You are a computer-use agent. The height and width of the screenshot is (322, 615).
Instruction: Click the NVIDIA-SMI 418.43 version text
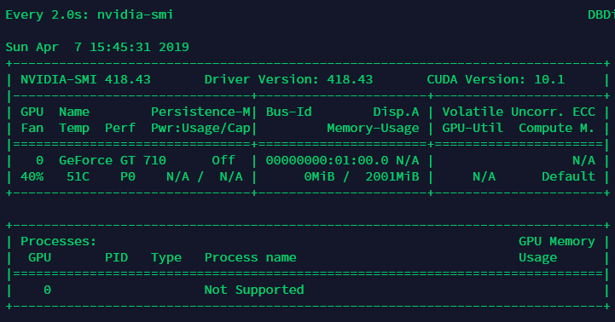tap(85, 79)
